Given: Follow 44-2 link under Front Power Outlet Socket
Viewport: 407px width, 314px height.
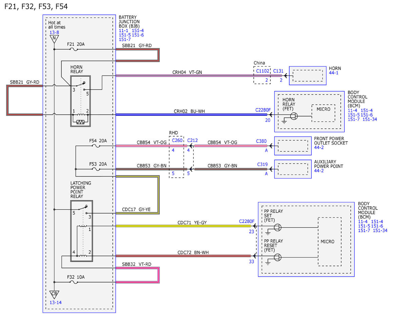Looking at the screenshot, I should point(319,147).
